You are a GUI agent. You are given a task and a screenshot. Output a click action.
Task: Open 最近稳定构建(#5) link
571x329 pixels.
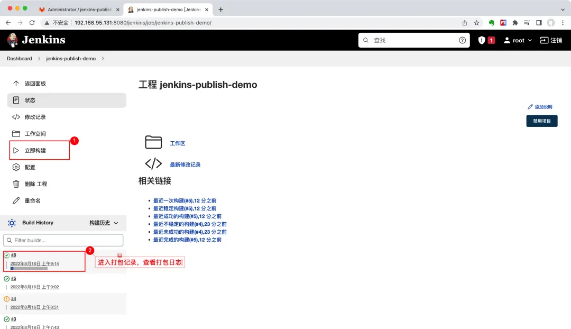pyautogui.click(x=185, y=208)
